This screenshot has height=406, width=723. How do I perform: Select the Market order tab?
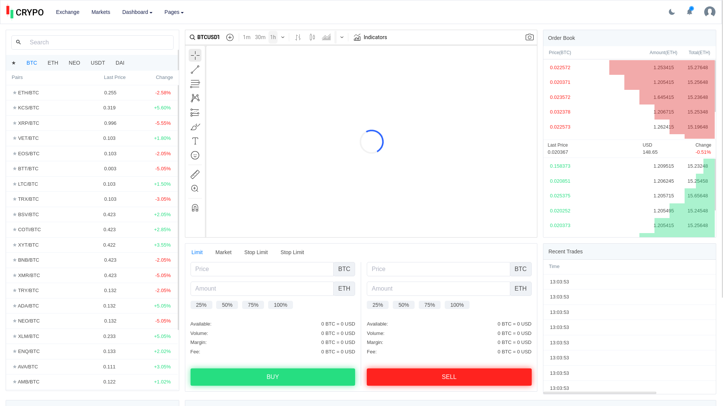[x=223, y=252]
